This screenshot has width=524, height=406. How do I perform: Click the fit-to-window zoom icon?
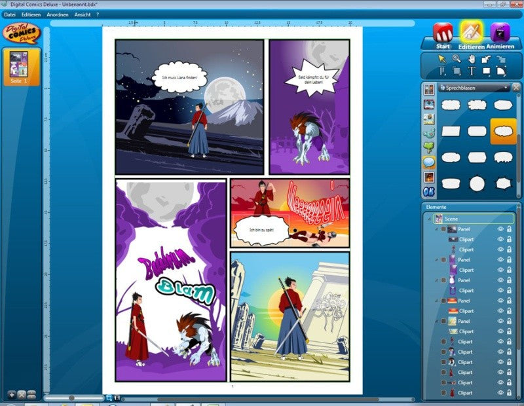(x=109, y=398)
